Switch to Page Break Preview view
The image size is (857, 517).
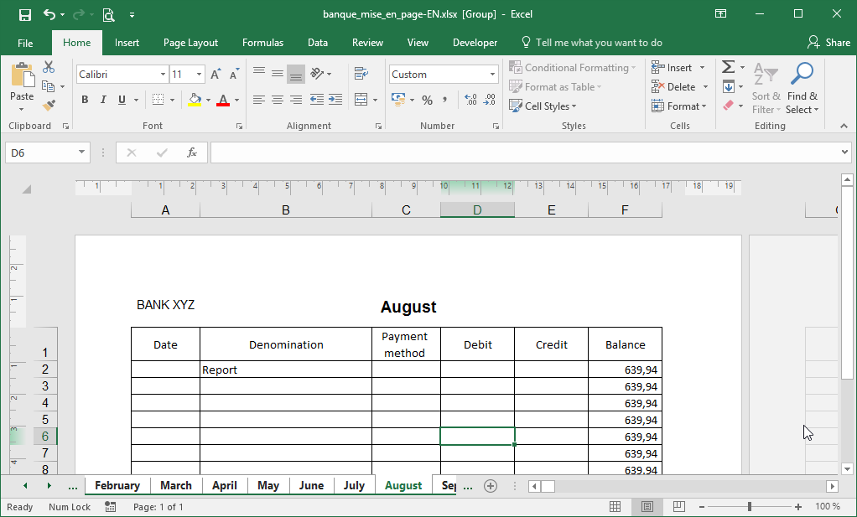pos(679,507)
